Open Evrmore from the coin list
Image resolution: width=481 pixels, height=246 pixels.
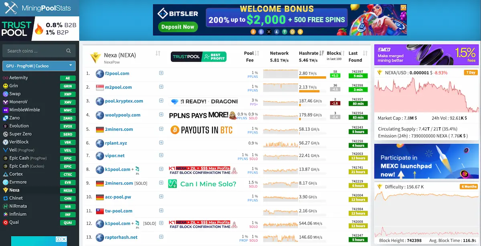click(18, 182)
